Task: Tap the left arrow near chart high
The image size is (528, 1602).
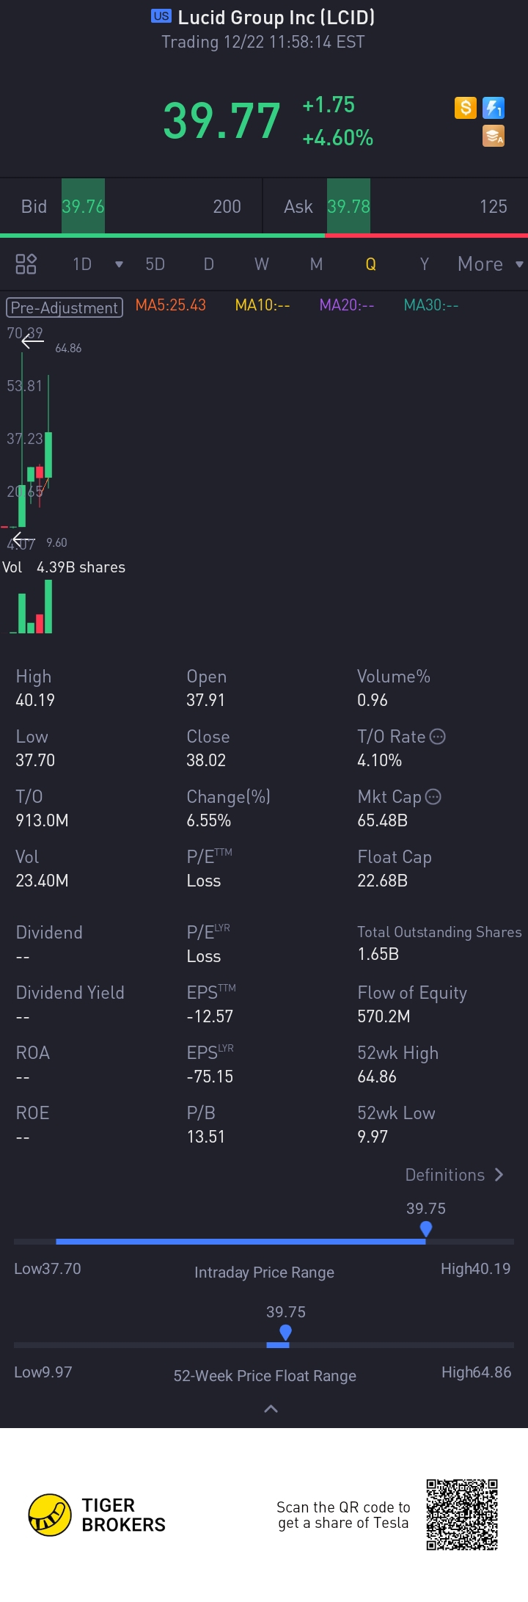Action: point(32,341)
